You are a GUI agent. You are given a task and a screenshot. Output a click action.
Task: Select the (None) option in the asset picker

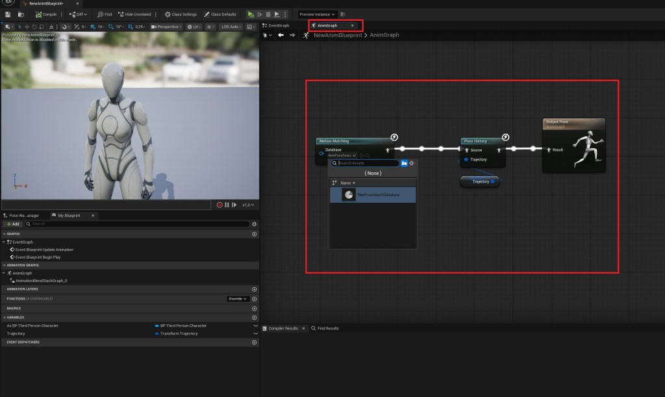(x=373, y=173)
